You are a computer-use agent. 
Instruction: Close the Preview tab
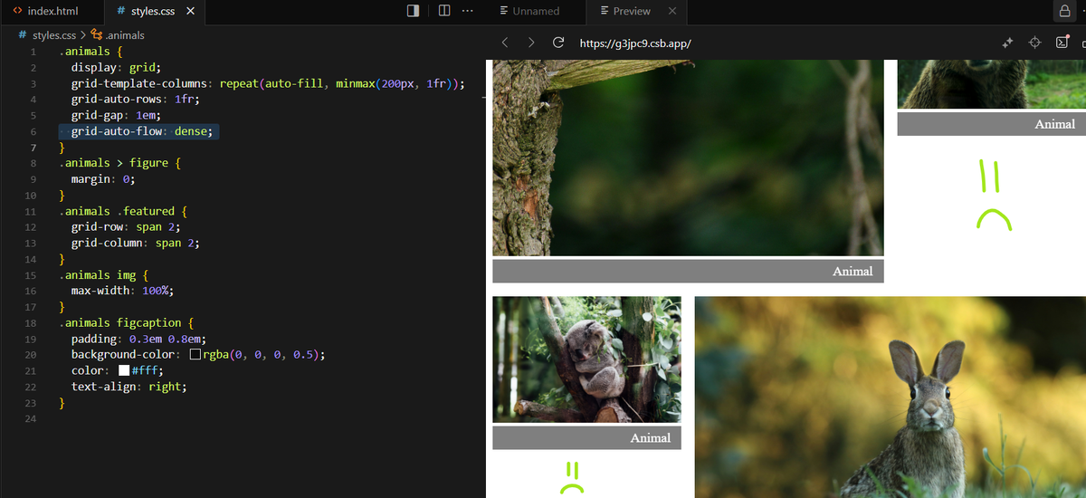[672, 11]
